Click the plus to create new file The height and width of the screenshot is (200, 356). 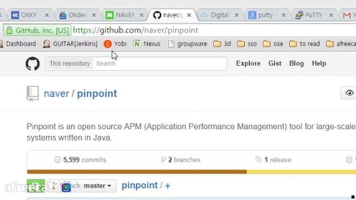[167, 186]
